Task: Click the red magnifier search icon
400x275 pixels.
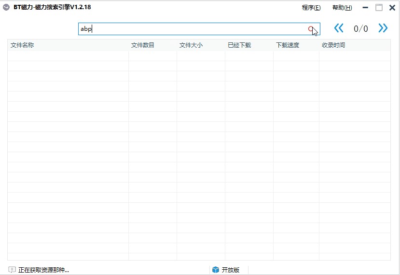Action: (311, 29)
